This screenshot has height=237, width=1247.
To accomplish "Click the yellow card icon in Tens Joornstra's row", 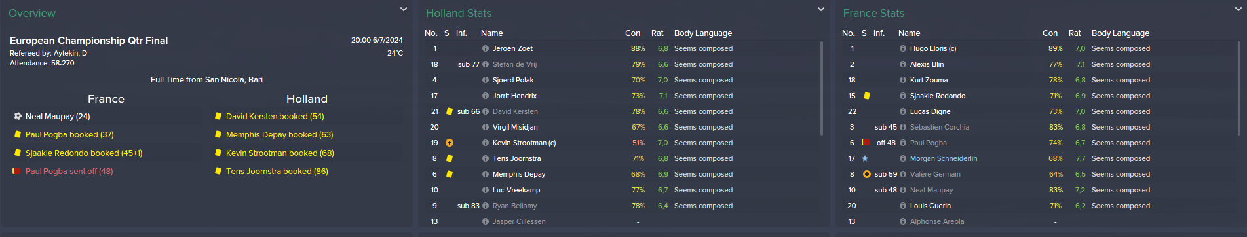I will click(450, 158).
